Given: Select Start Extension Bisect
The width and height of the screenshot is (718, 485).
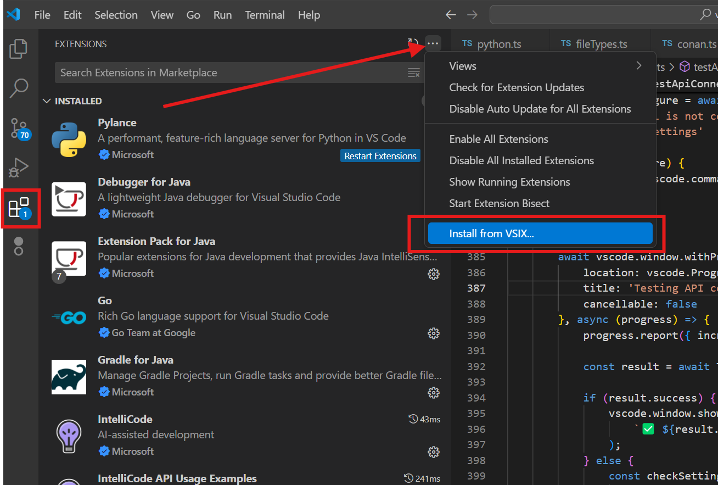Looking at the screenshot, I should coord(541,203).
